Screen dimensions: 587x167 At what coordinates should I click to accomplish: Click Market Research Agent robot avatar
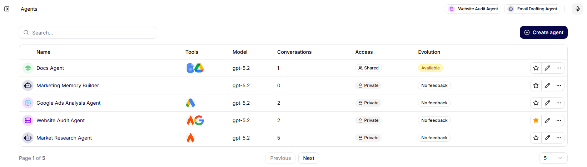tap(28, 138)
